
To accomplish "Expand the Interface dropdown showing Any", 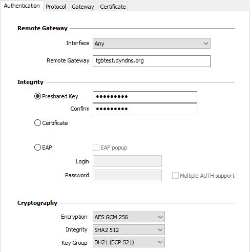I will 152,44.
